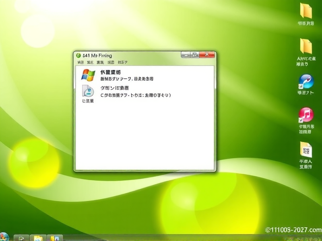Open the first menu in the dialog menu bar
Screen dimensions: 322x241
[79, 62]
